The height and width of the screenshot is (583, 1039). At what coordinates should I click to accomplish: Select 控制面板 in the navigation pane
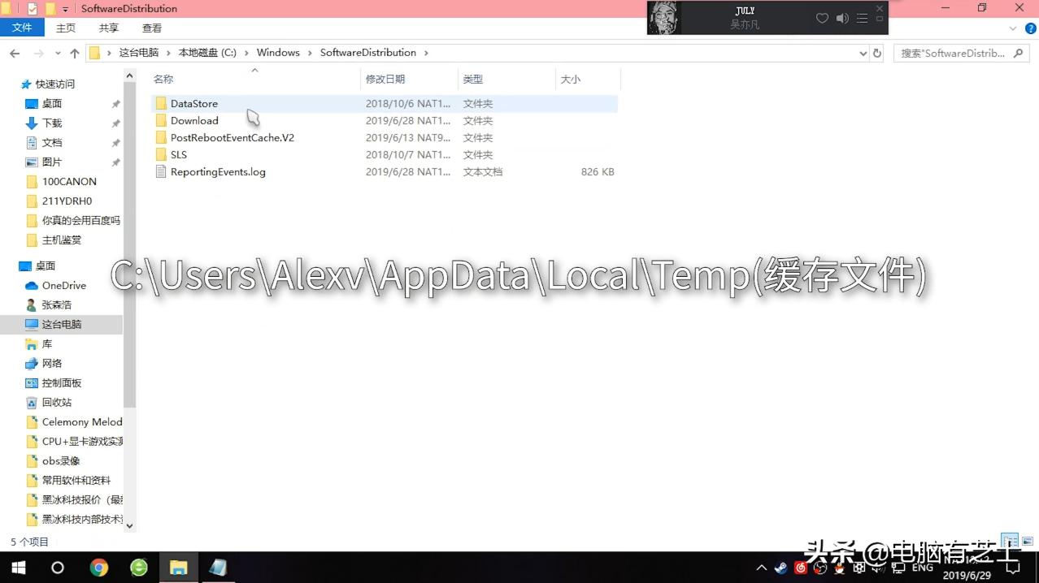(62, 383)
